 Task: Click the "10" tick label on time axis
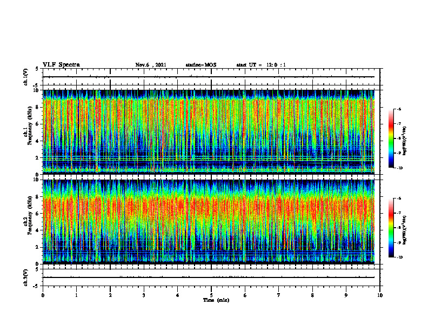(x=380, y=295)
